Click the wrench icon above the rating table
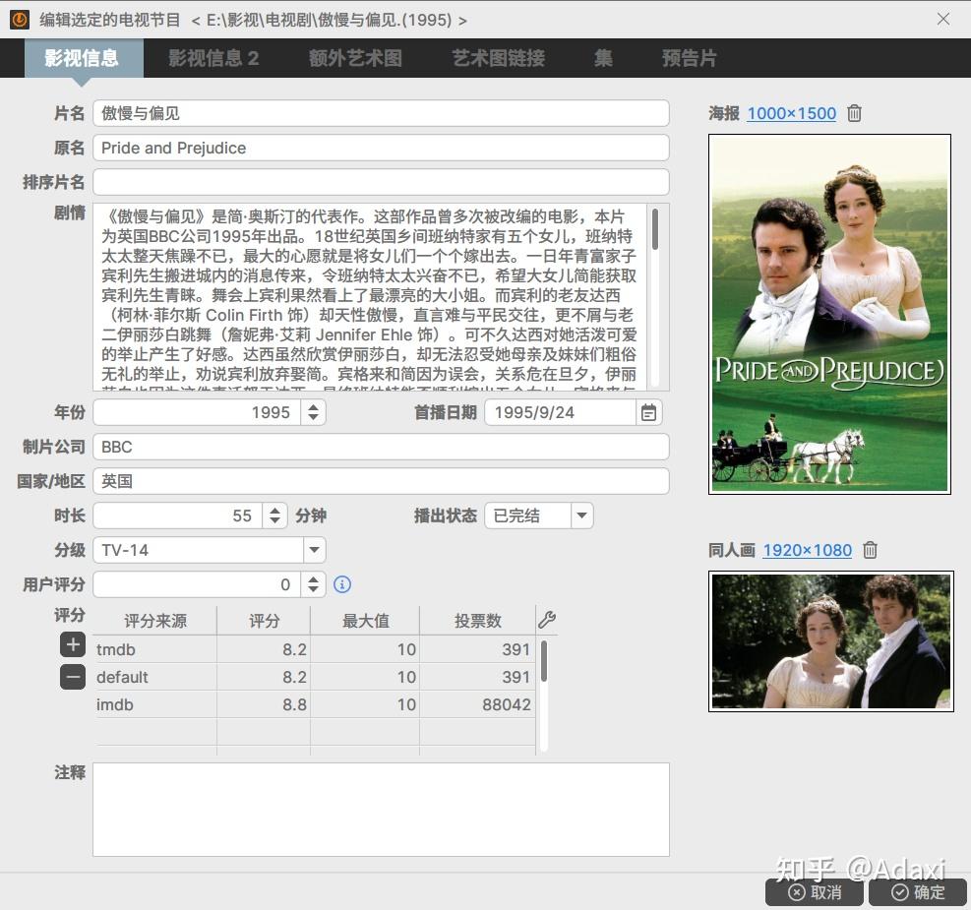Viewport: 971px width, 910px height. tap(547, 618)
